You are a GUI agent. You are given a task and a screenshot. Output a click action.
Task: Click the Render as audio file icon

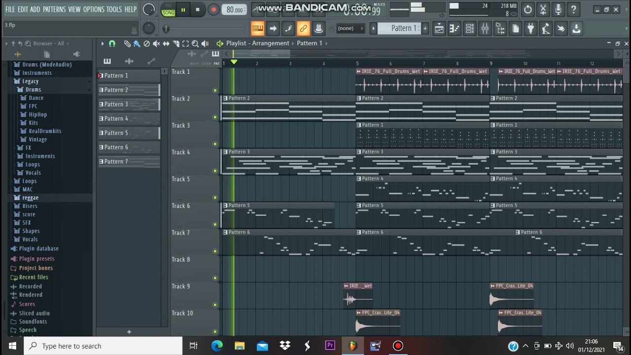click(x=576, y=29)
